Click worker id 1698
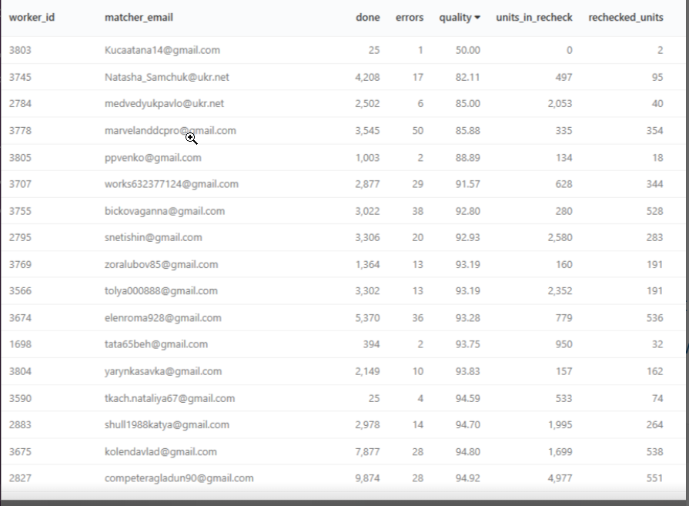This screenshot has height=506, width=689. 20,344
